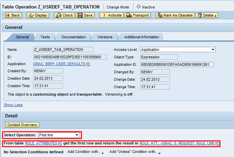Click the Back toolbar button

[x=14, y=15]
